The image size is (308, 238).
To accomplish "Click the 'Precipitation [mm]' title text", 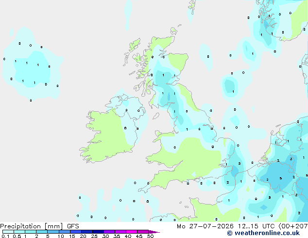I will [32, 226].
